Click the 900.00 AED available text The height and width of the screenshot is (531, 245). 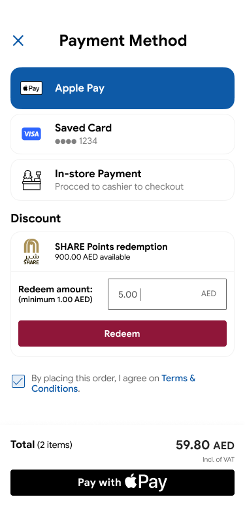92,257
